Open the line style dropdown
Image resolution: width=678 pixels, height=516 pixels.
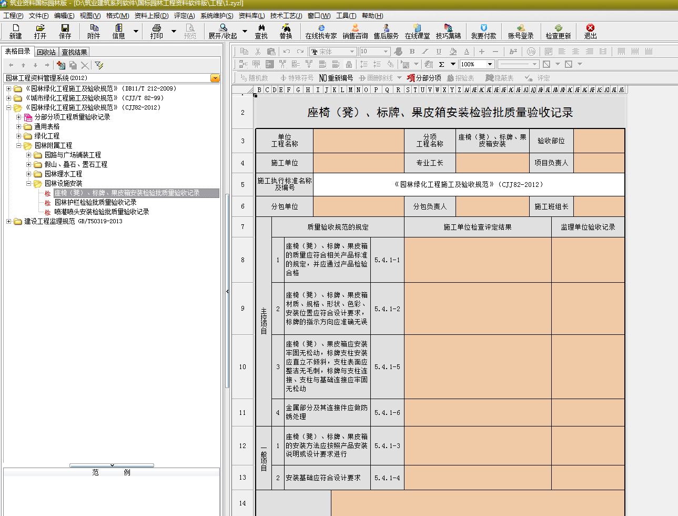[535, 64]
